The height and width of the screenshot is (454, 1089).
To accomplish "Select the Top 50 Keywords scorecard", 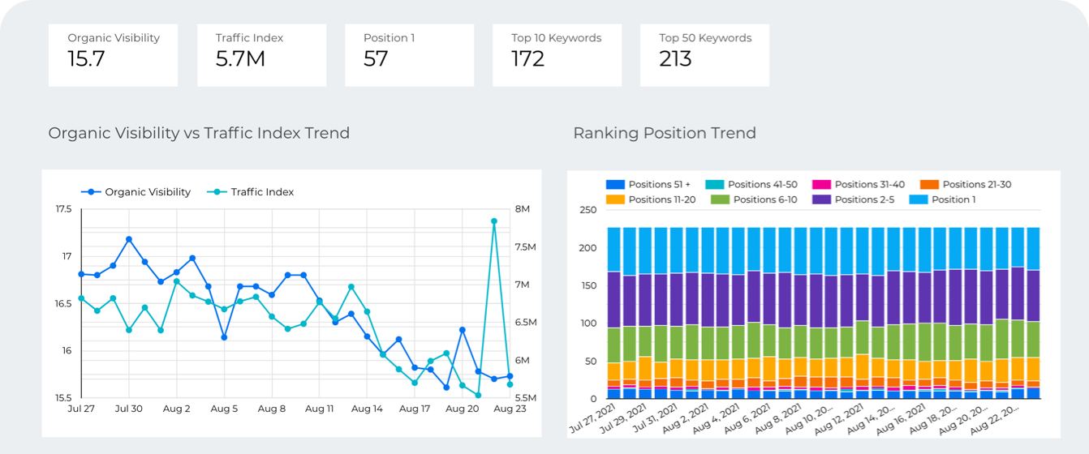I will pyautogui.click(x=704, y=54).
